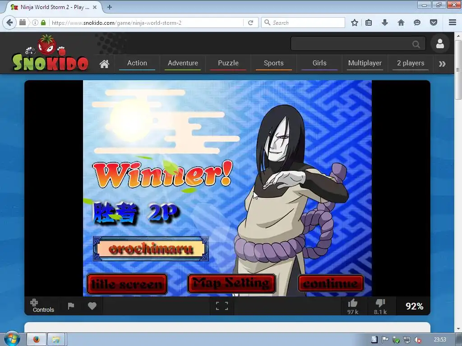Image resolution: width=462 pixels, height=346 pixels.
Task: View the green padlock security info
Action: pos(43,23)
